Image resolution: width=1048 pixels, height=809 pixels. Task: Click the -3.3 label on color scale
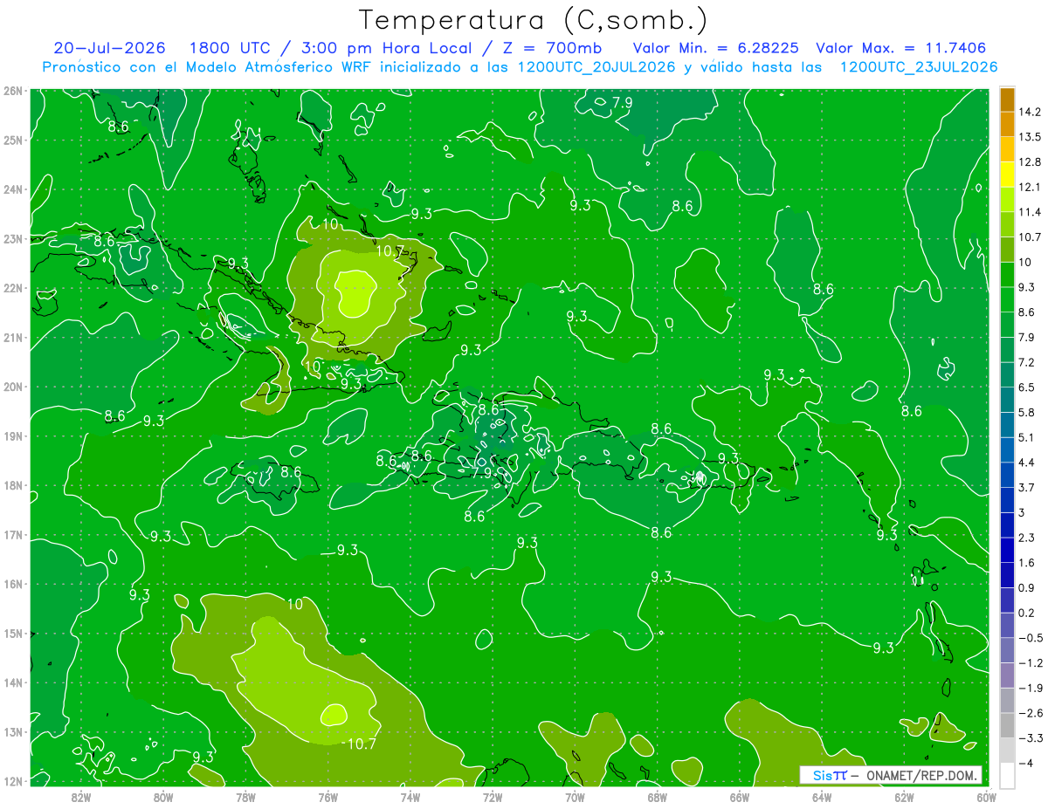(x=1030, y=737)
